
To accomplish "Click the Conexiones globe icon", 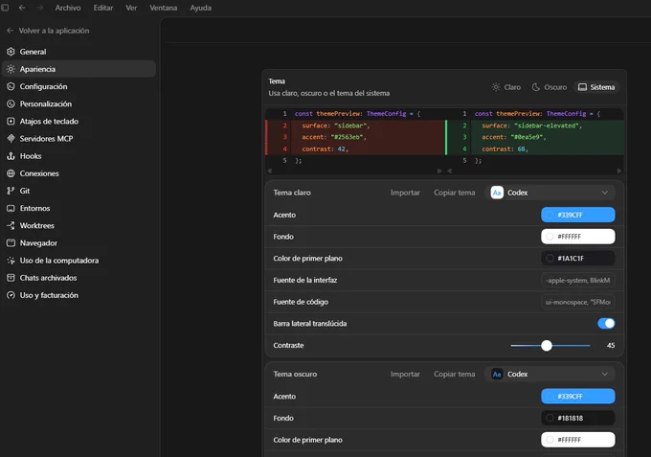I will (x=11, y=173).
